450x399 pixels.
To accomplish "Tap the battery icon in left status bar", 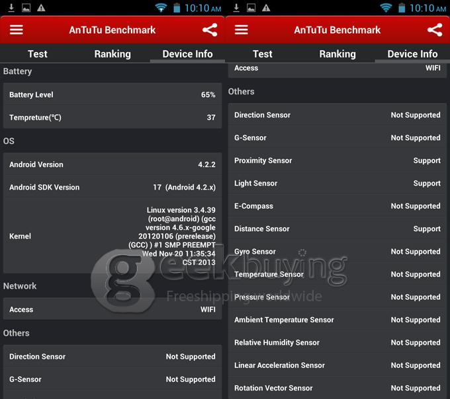I will point(177,8).
